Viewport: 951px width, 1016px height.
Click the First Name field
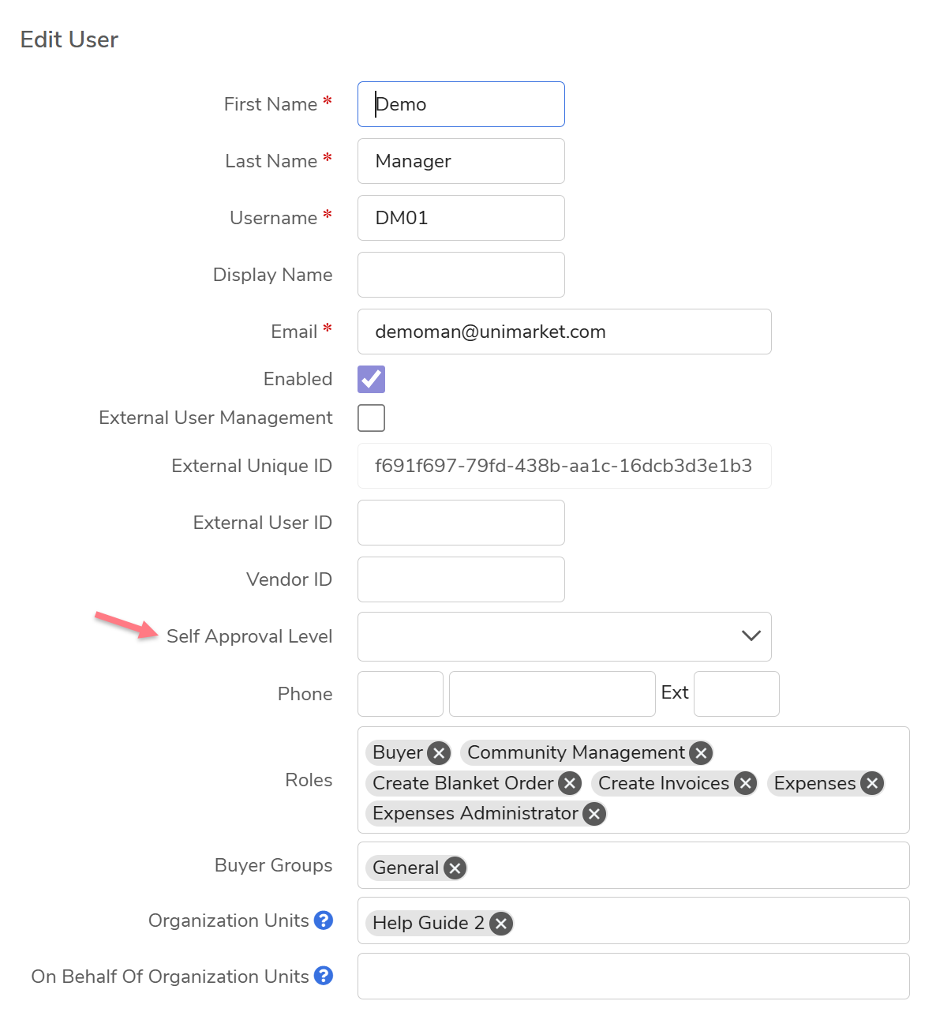[461, 104]
